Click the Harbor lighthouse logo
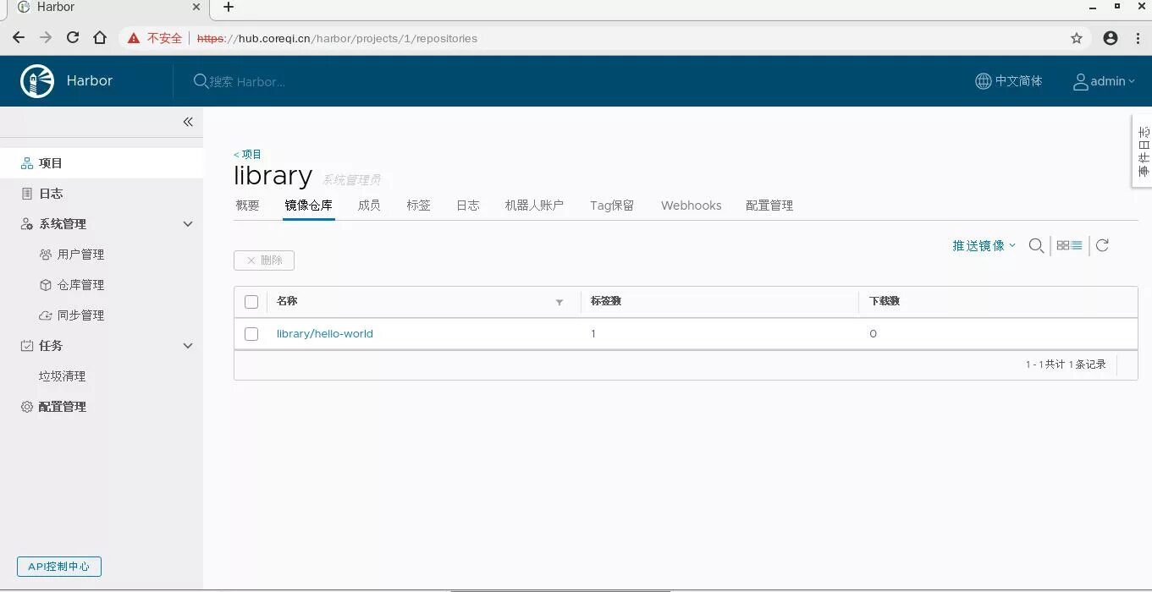 (37, 81)
